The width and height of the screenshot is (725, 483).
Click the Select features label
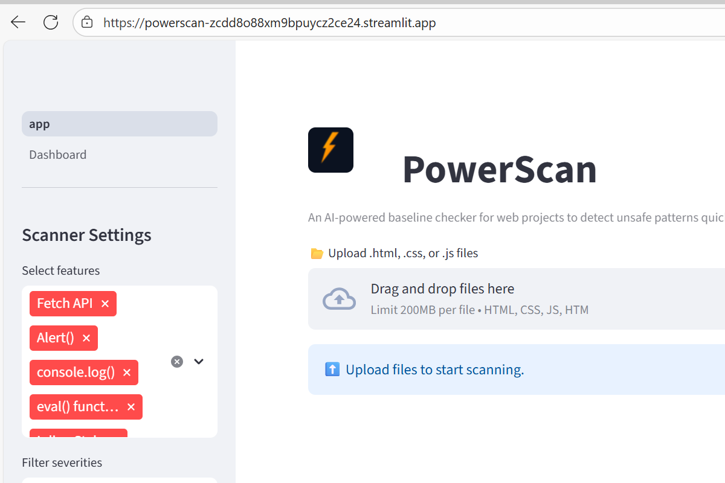[61, 270]
